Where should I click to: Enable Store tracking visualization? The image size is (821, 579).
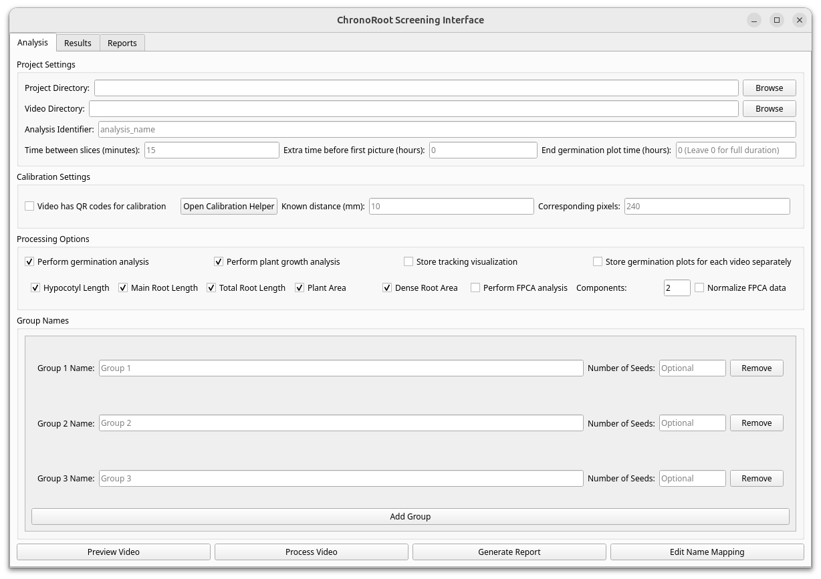coord(407,261)
